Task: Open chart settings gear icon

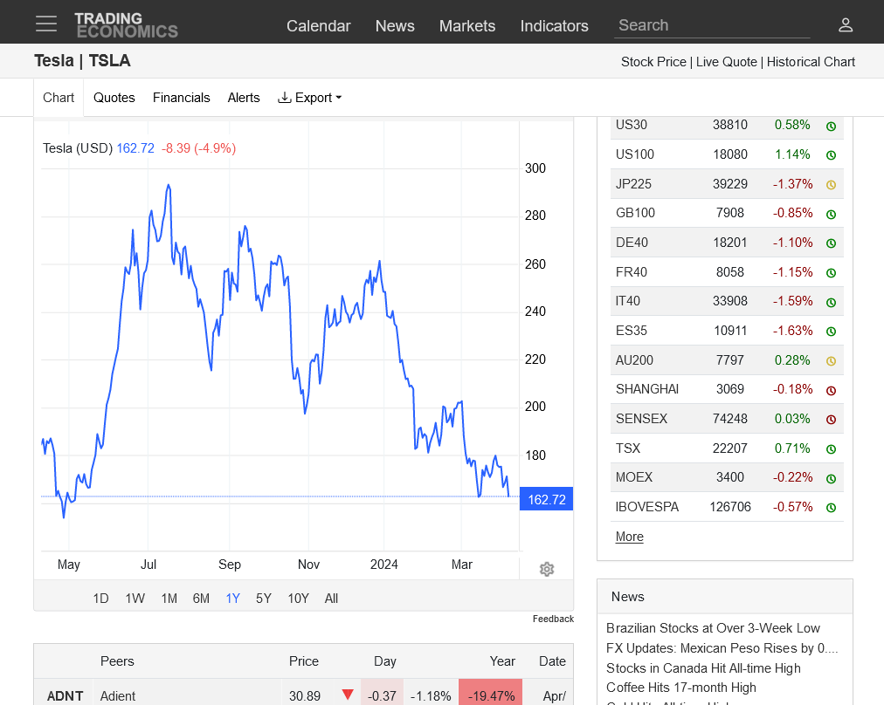Action: coord(547,569)
